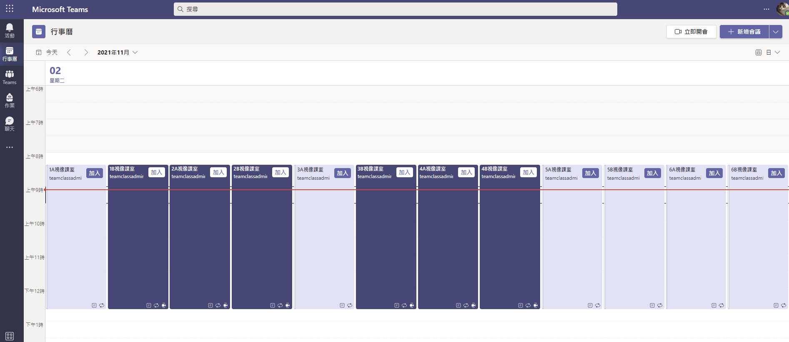Create a meeting with 新增會議
This screenshot has width=789, height=342.
[x=744, y=32]
